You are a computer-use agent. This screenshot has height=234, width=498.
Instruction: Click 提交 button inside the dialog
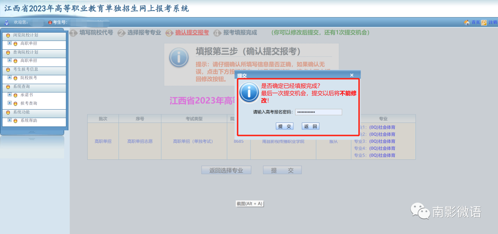click(285, 126)
